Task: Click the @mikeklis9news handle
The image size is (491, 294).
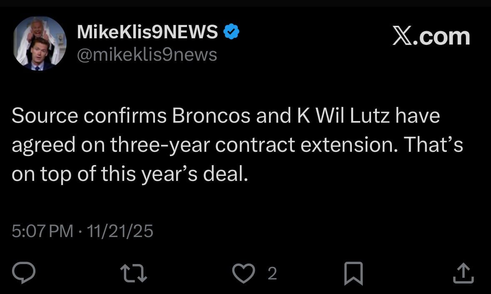Action: coord(146,54)
